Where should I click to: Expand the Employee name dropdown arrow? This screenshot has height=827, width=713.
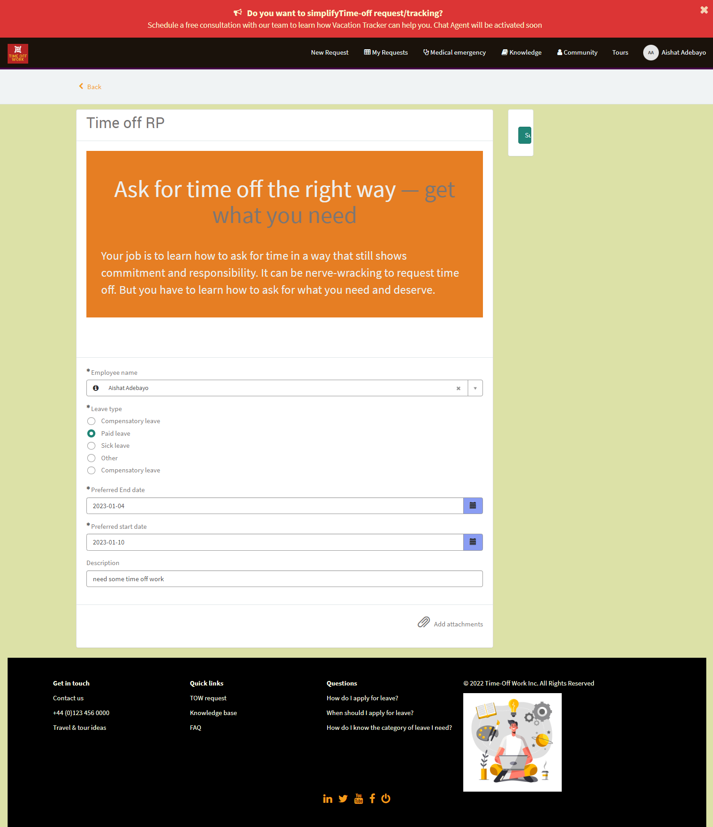click(475, 389)
